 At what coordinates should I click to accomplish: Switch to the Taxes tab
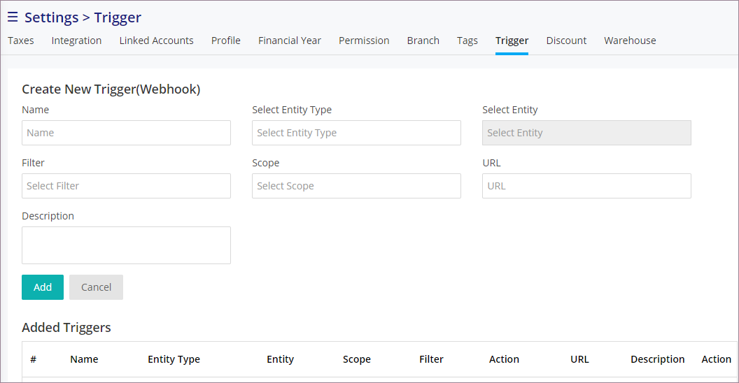[21, 41]
